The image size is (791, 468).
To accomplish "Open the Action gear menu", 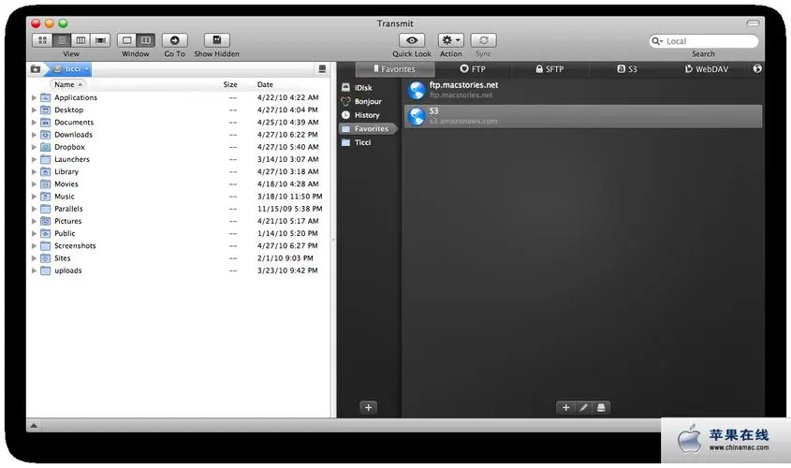I will point(451,40).
